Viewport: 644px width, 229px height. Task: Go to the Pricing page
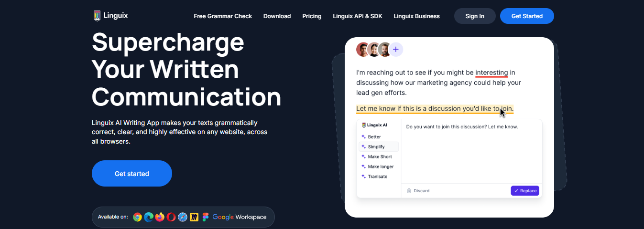pos(312,16)
